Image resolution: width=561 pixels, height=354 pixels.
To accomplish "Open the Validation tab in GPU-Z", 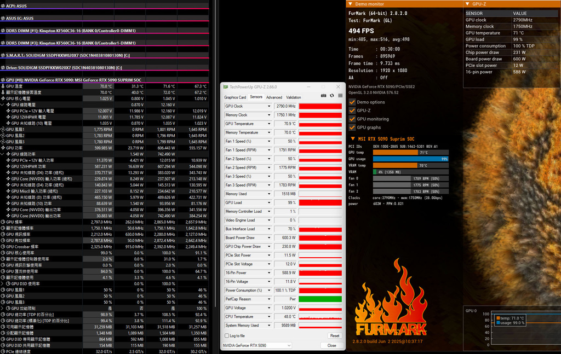I will 294,97.
